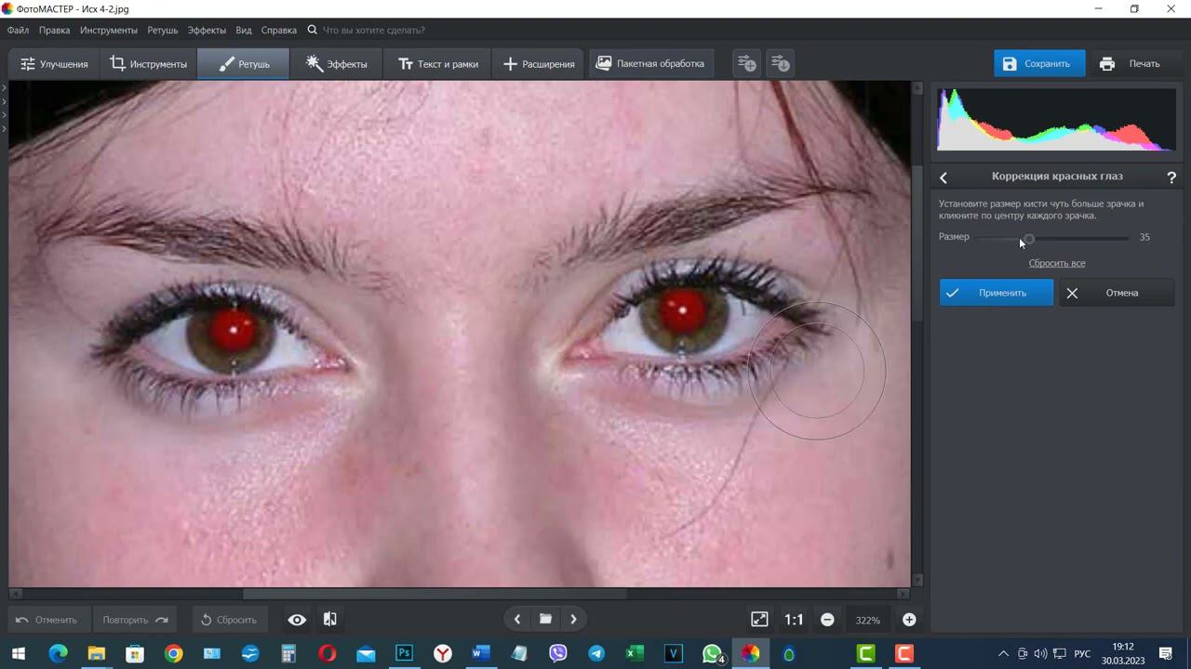Image resolution: width=1191 pixels, height=669 pixels.
Task: Open the Эффекты tab
Action: [337, 64]
